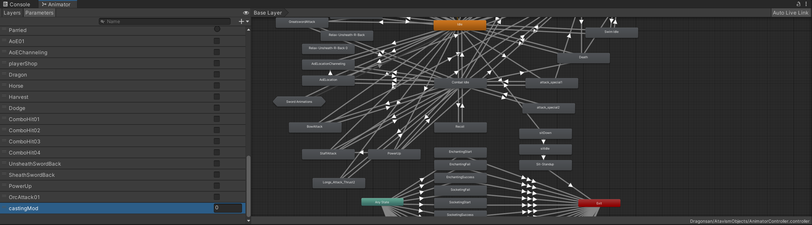Click the parameter Name search field

click(x=167, y=21)
